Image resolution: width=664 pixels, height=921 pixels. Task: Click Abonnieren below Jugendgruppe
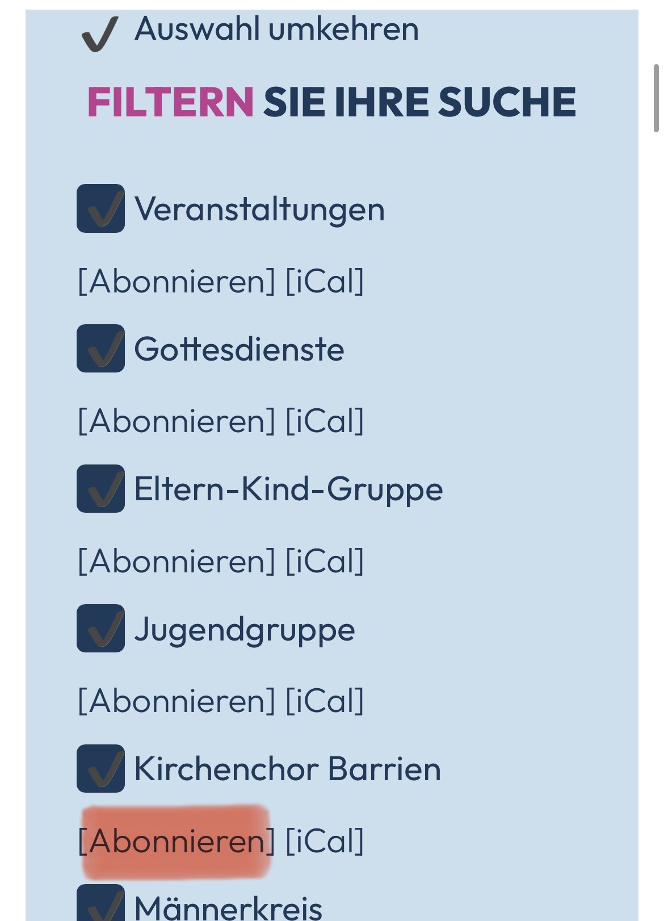176,701
